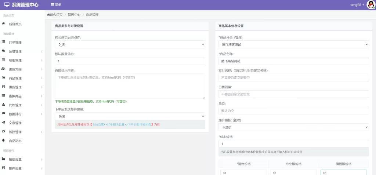Click the 管理中心 breadcrumb link
Screen dimensions: 376x175
73,15
